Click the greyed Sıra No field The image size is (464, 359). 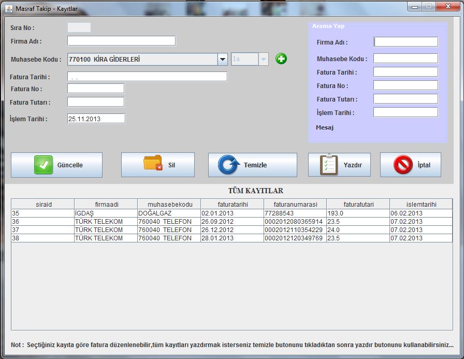[79, 27]
